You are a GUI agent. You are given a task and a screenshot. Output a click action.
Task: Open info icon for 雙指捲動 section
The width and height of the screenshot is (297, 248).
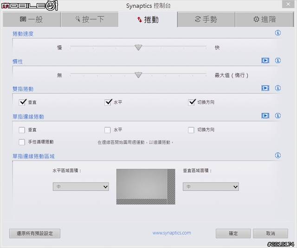coord(278,88)
